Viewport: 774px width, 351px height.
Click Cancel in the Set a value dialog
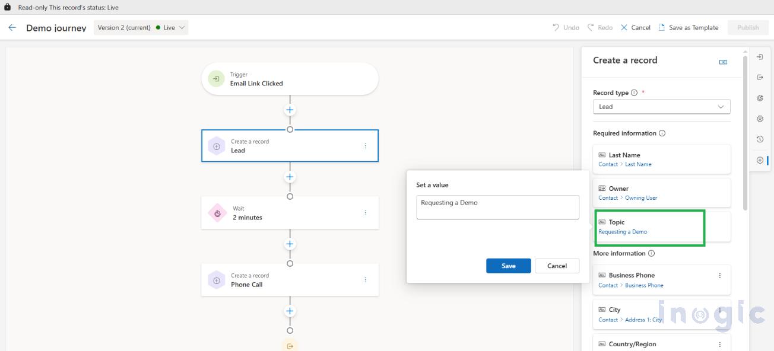click(557, 266)
